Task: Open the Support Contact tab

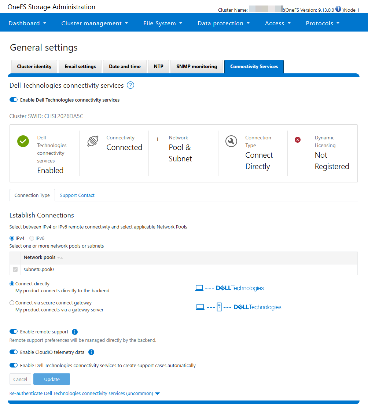Action: [77, 195]
